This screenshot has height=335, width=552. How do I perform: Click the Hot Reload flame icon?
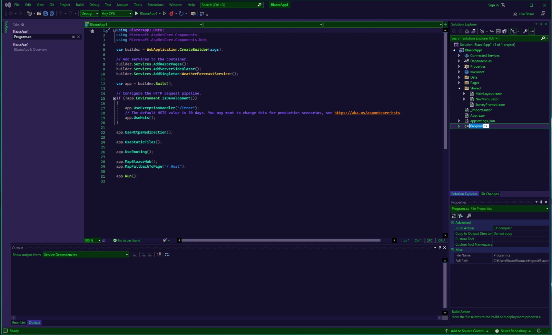(171, 13)
